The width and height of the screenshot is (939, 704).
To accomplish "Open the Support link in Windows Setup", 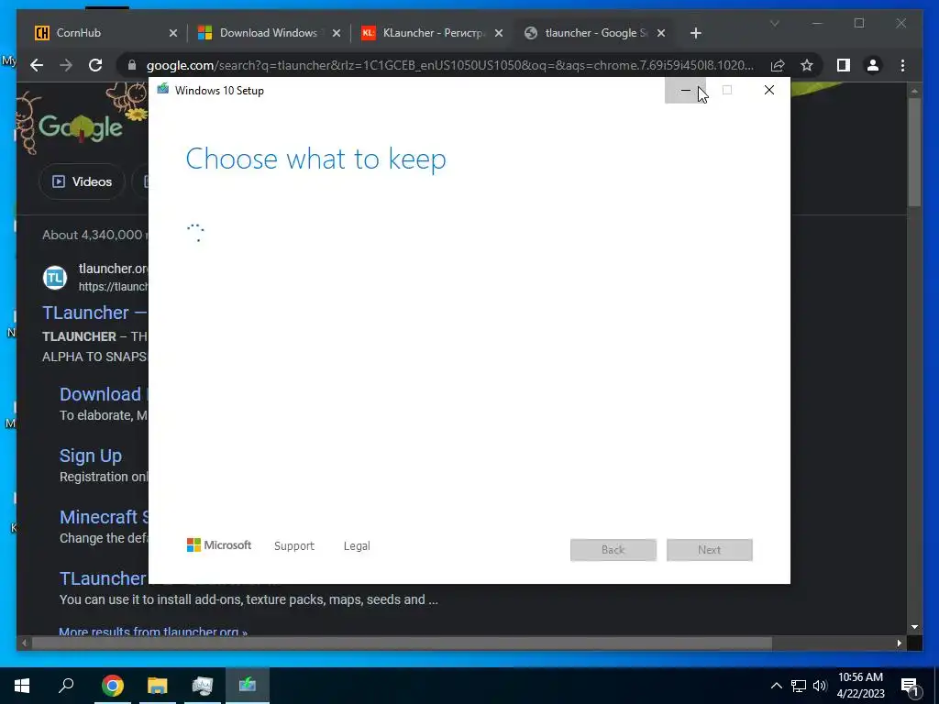I will coord(294,546).
